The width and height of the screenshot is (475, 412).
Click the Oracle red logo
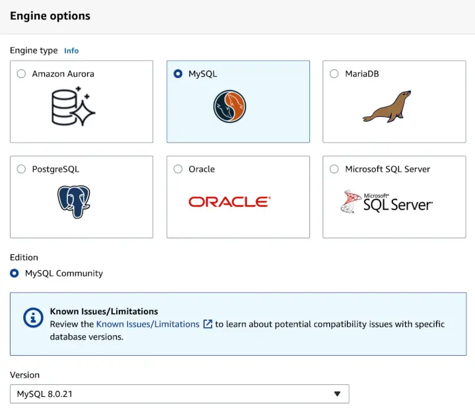point(230,201)
